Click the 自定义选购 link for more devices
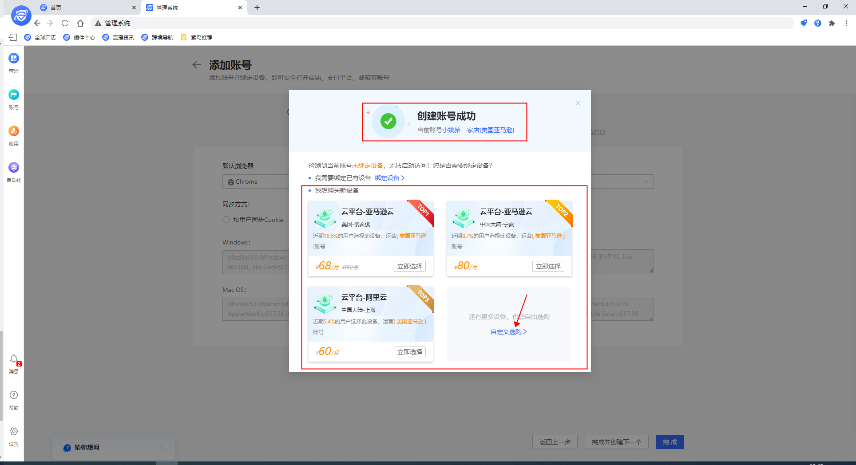Image resolution: width=856 pixels, height=465 pixels. [506, 331]
